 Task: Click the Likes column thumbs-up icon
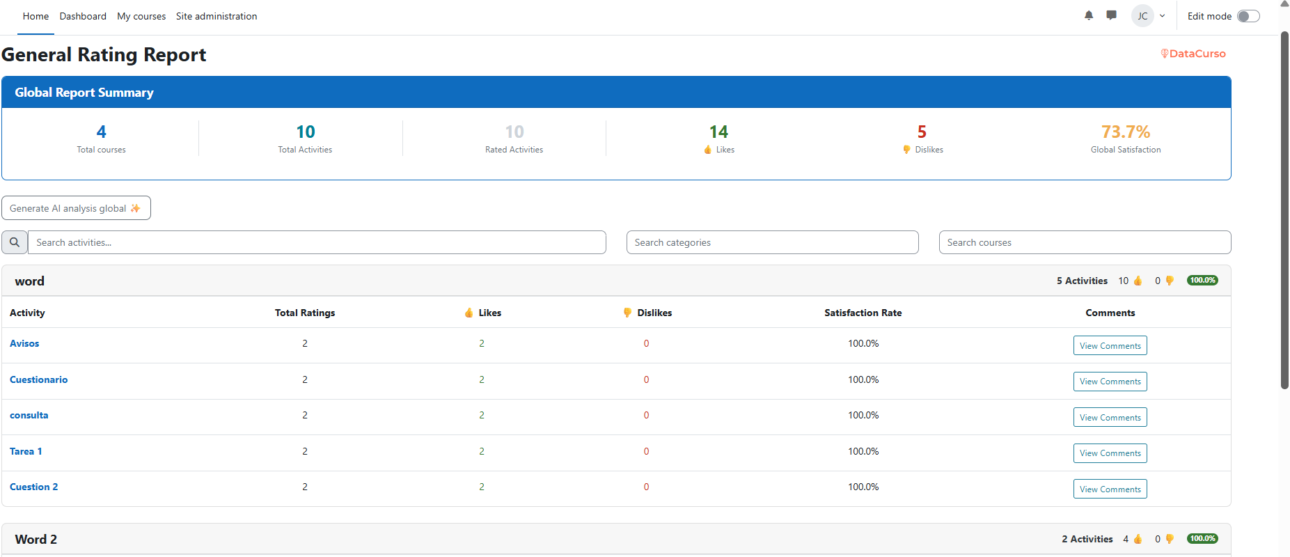(x=469, y=313)
